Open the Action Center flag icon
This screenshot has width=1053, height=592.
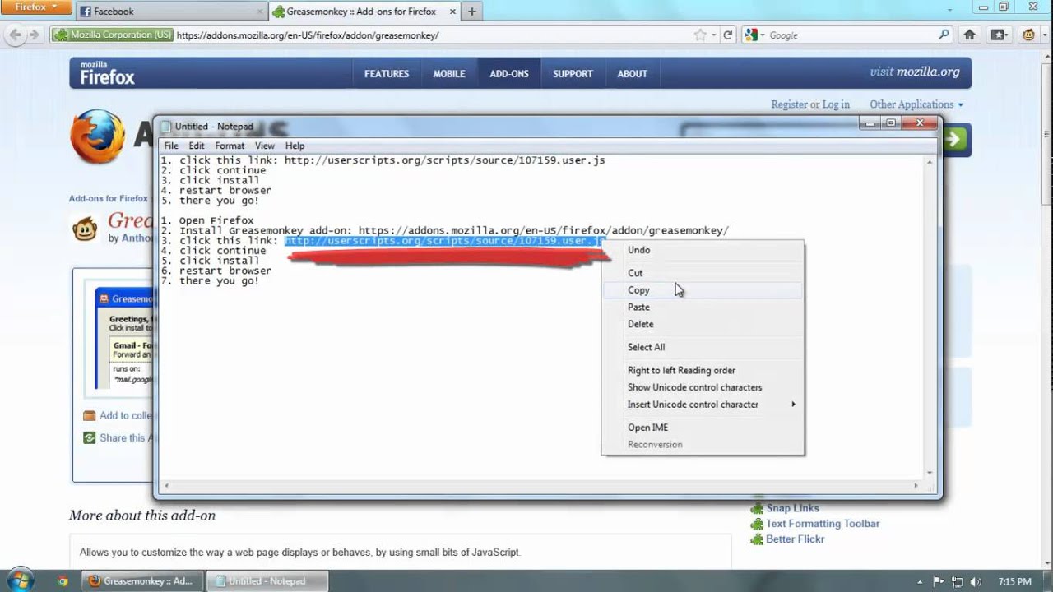click(938, 581)
